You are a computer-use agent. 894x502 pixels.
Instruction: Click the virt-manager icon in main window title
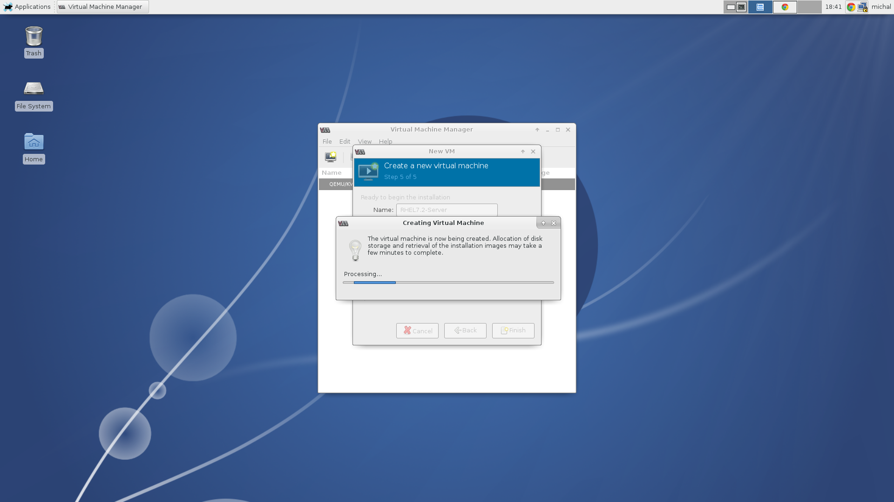(x=325, y=130)
